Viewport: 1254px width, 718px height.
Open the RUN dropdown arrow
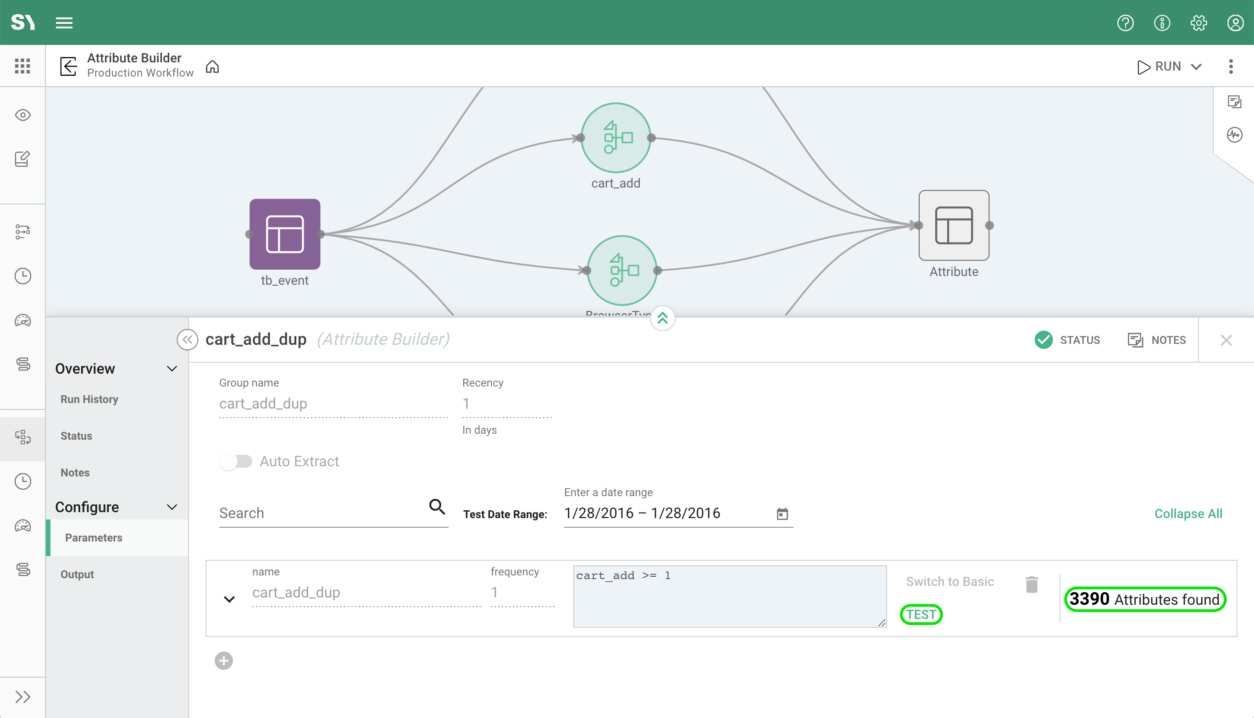click(1196, 66)
